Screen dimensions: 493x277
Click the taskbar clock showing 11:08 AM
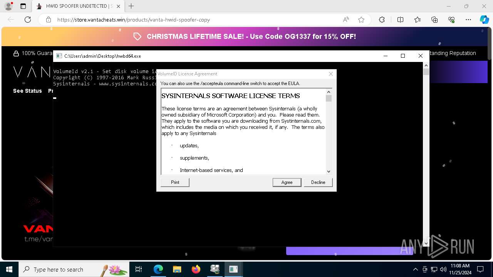(460, 269)
